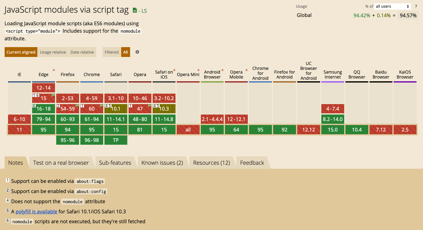Click the Safari TP cell
Viewport: 423px width, 230px height.
(x=116, y=140)
